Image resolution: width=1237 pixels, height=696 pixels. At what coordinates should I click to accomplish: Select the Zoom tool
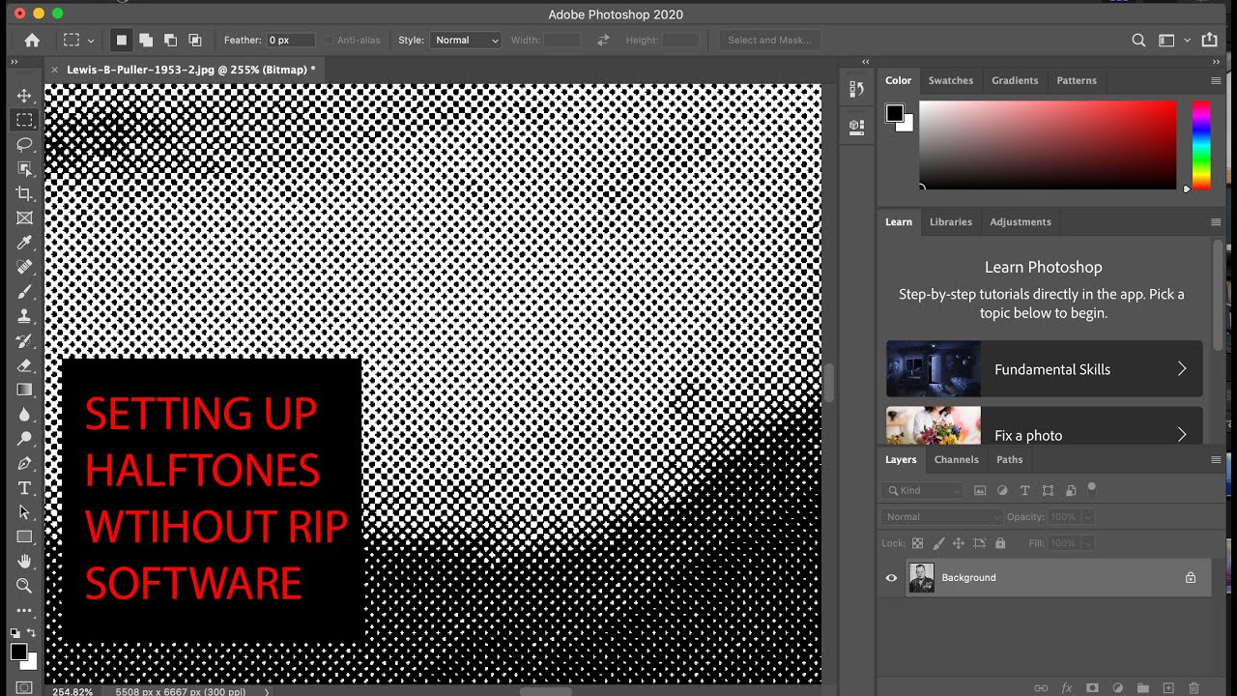(x=24, y=586)
